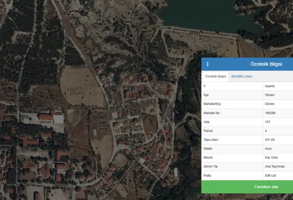
Task: Click the Mevkii label cell
Action: (x=232, y=157)
